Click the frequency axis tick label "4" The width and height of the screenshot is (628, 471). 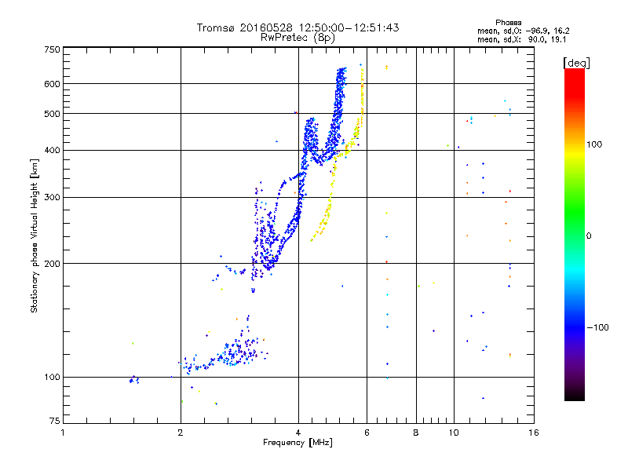[298, 433]
